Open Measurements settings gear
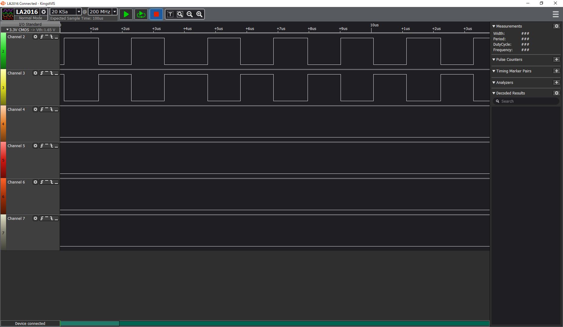Image resolution: width=563 pixels, height=327 pixels. (x=556, y=26)
